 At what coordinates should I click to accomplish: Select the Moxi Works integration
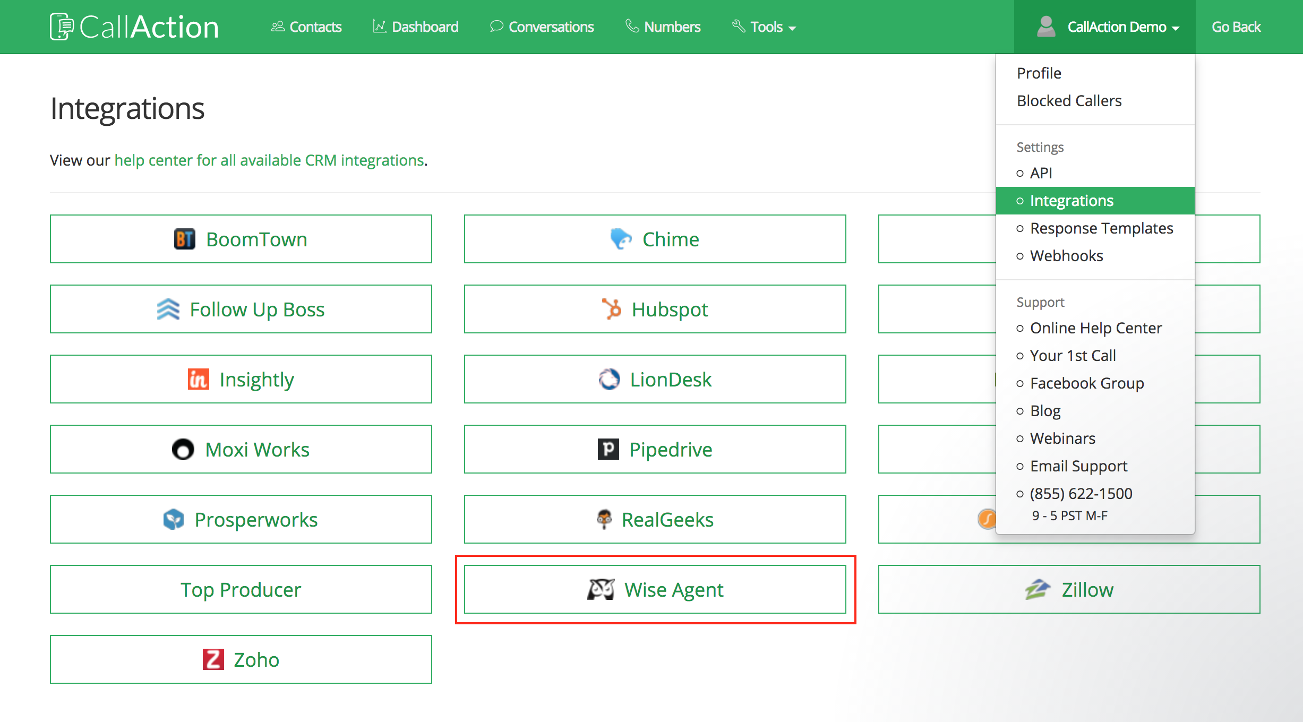(x=241, y=449)
